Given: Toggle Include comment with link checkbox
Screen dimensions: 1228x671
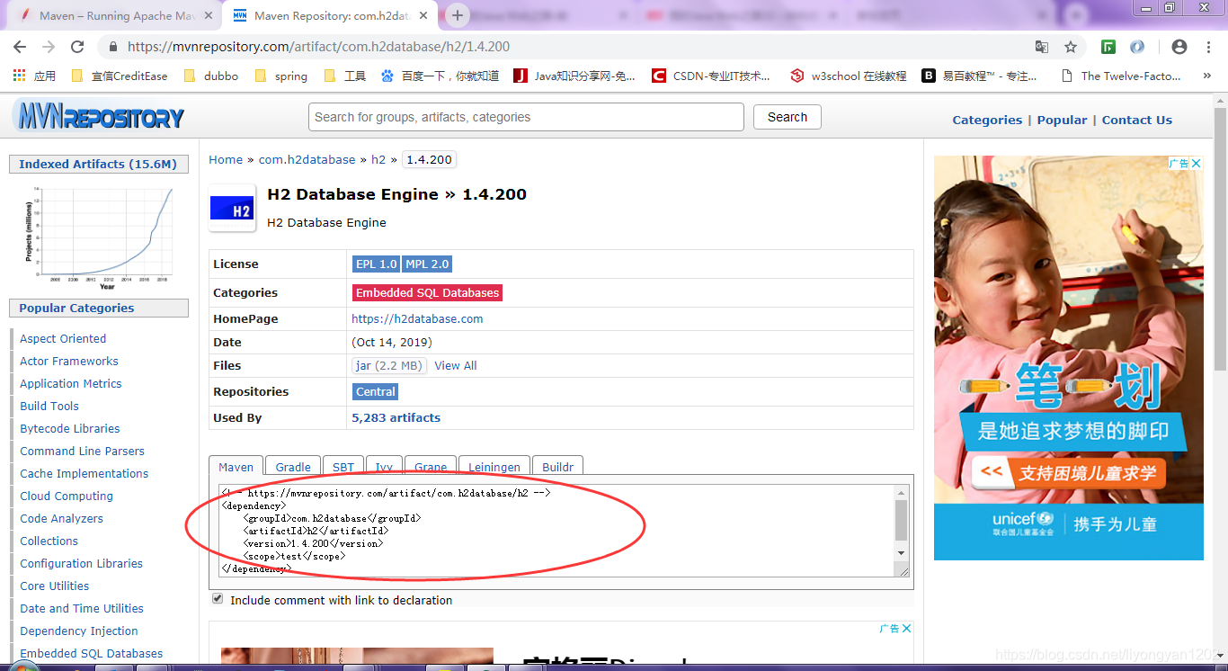Looking at the screenshot, I should pos(218,599).
